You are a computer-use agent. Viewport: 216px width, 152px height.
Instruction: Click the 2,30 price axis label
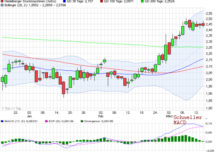(x=209, y=41)
